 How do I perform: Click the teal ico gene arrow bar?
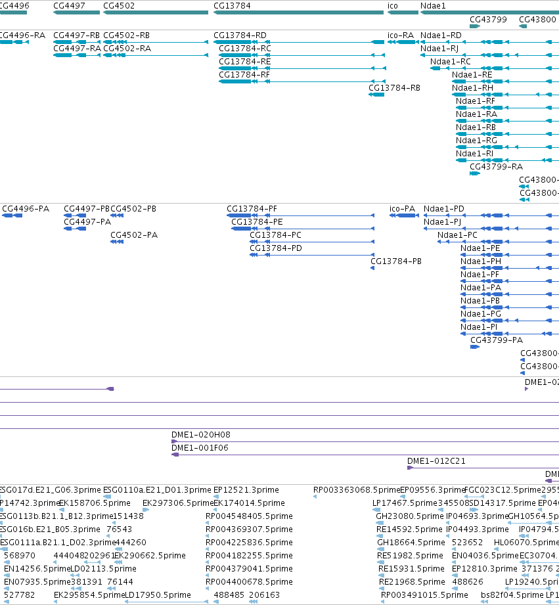click(403, 12)
